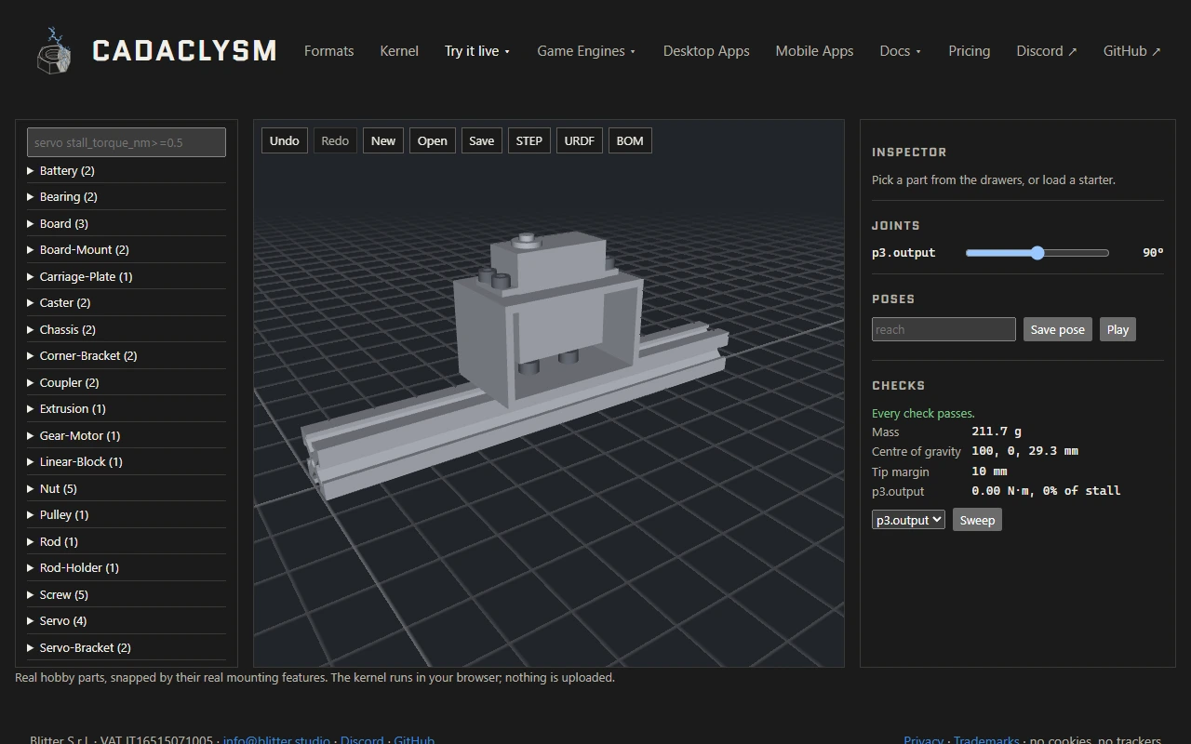
Task: Expand the Corner-Bracket (2) drawer
Action: point(127,356)
